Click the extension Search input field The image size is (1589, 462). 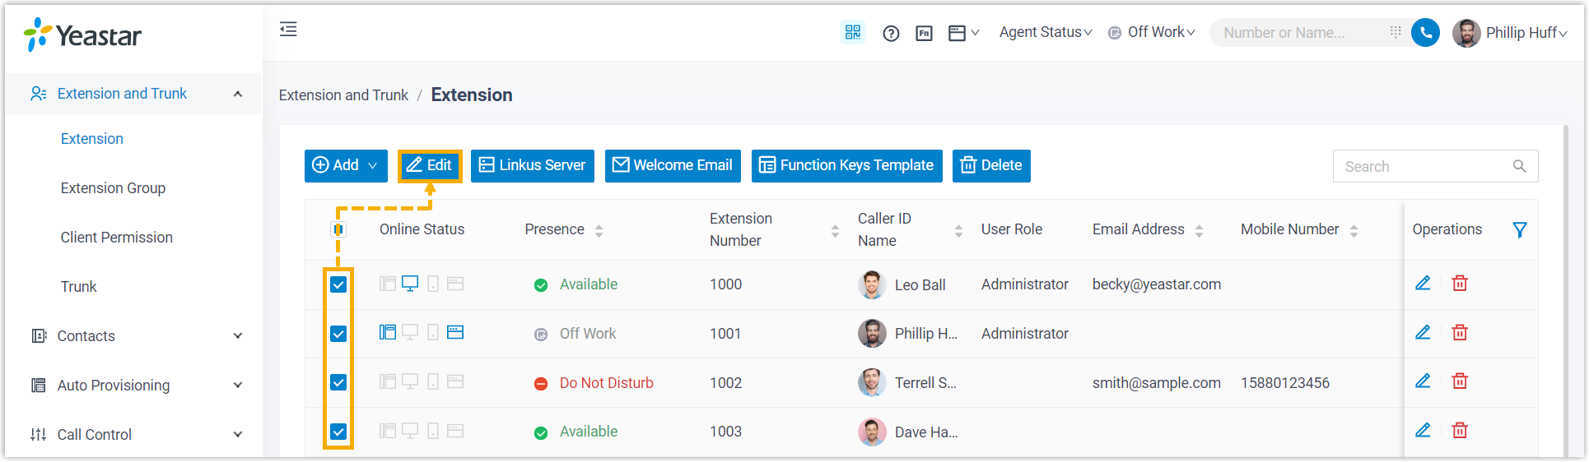click(1425, 167)
